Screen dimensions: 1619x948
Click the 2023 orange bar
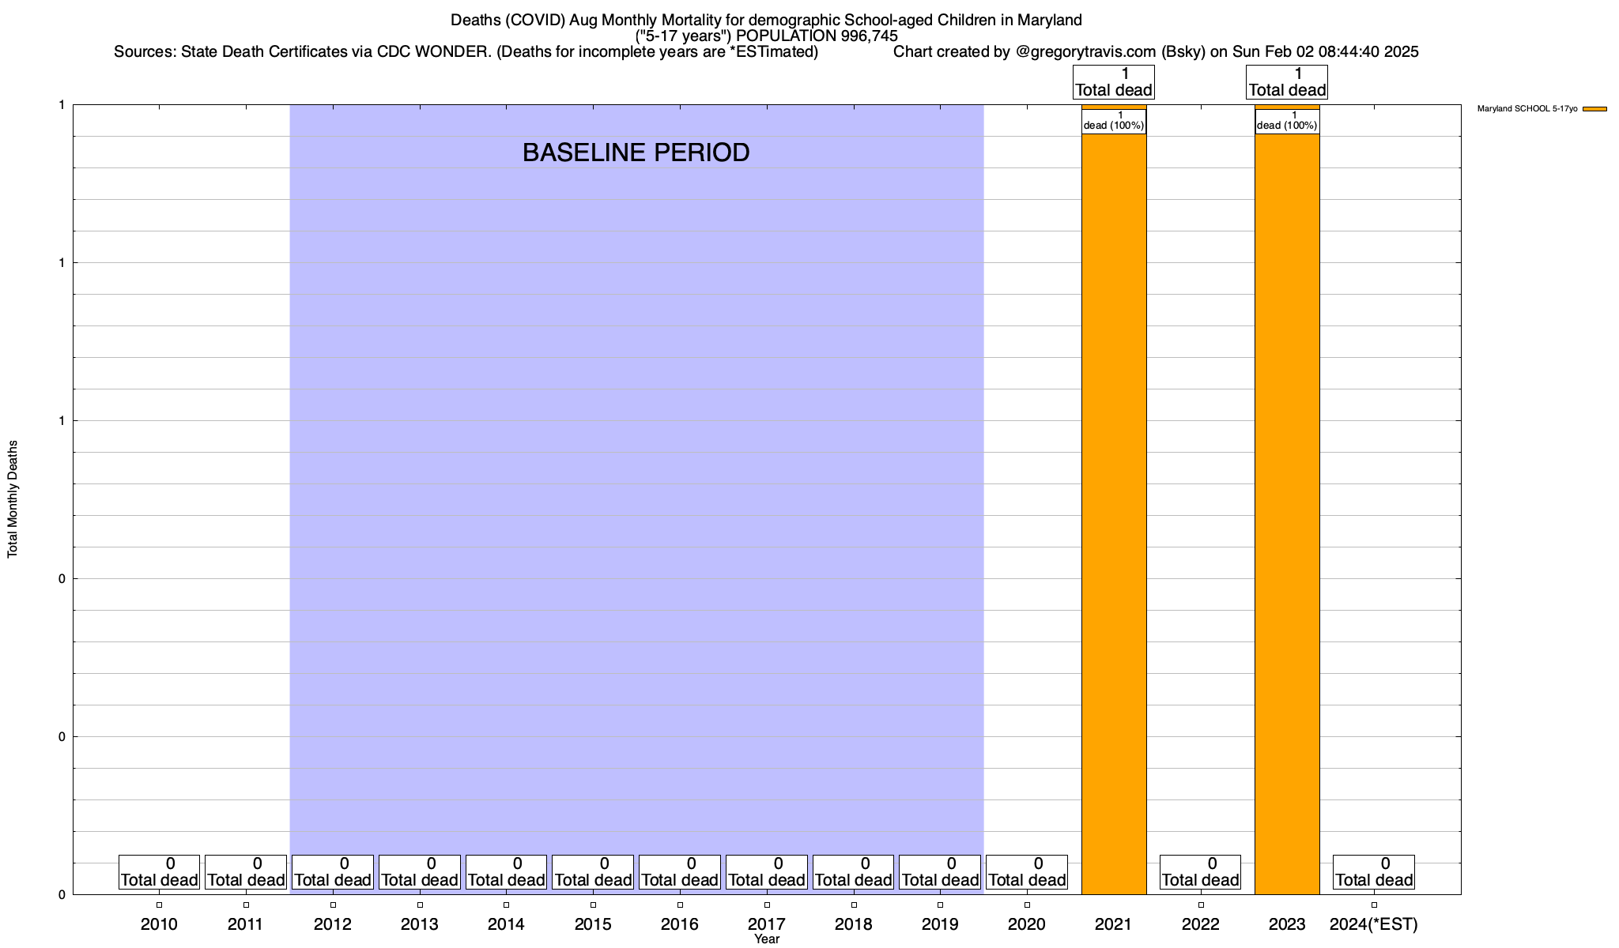point(1286,513)
